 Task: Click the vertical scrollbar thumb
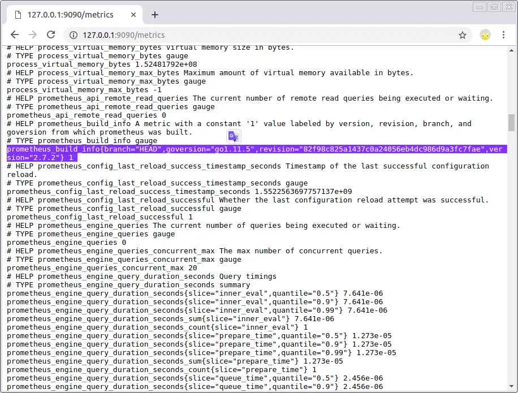coord(511,123)
